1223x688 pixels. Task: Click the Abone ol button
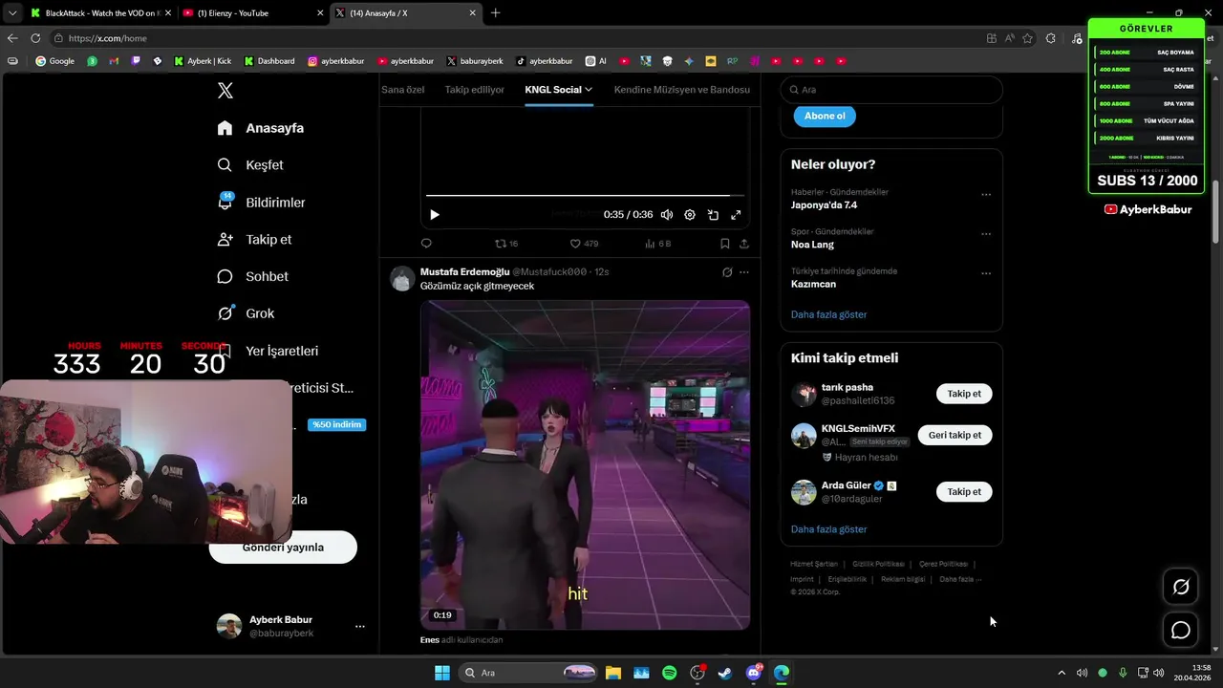point(825,116)
